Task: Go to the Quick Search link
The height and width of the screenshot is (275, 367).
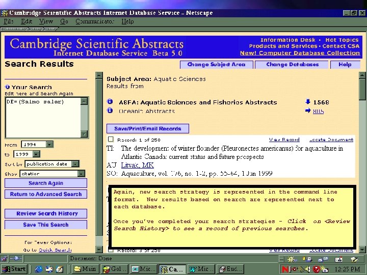Action: pos(55,250)
